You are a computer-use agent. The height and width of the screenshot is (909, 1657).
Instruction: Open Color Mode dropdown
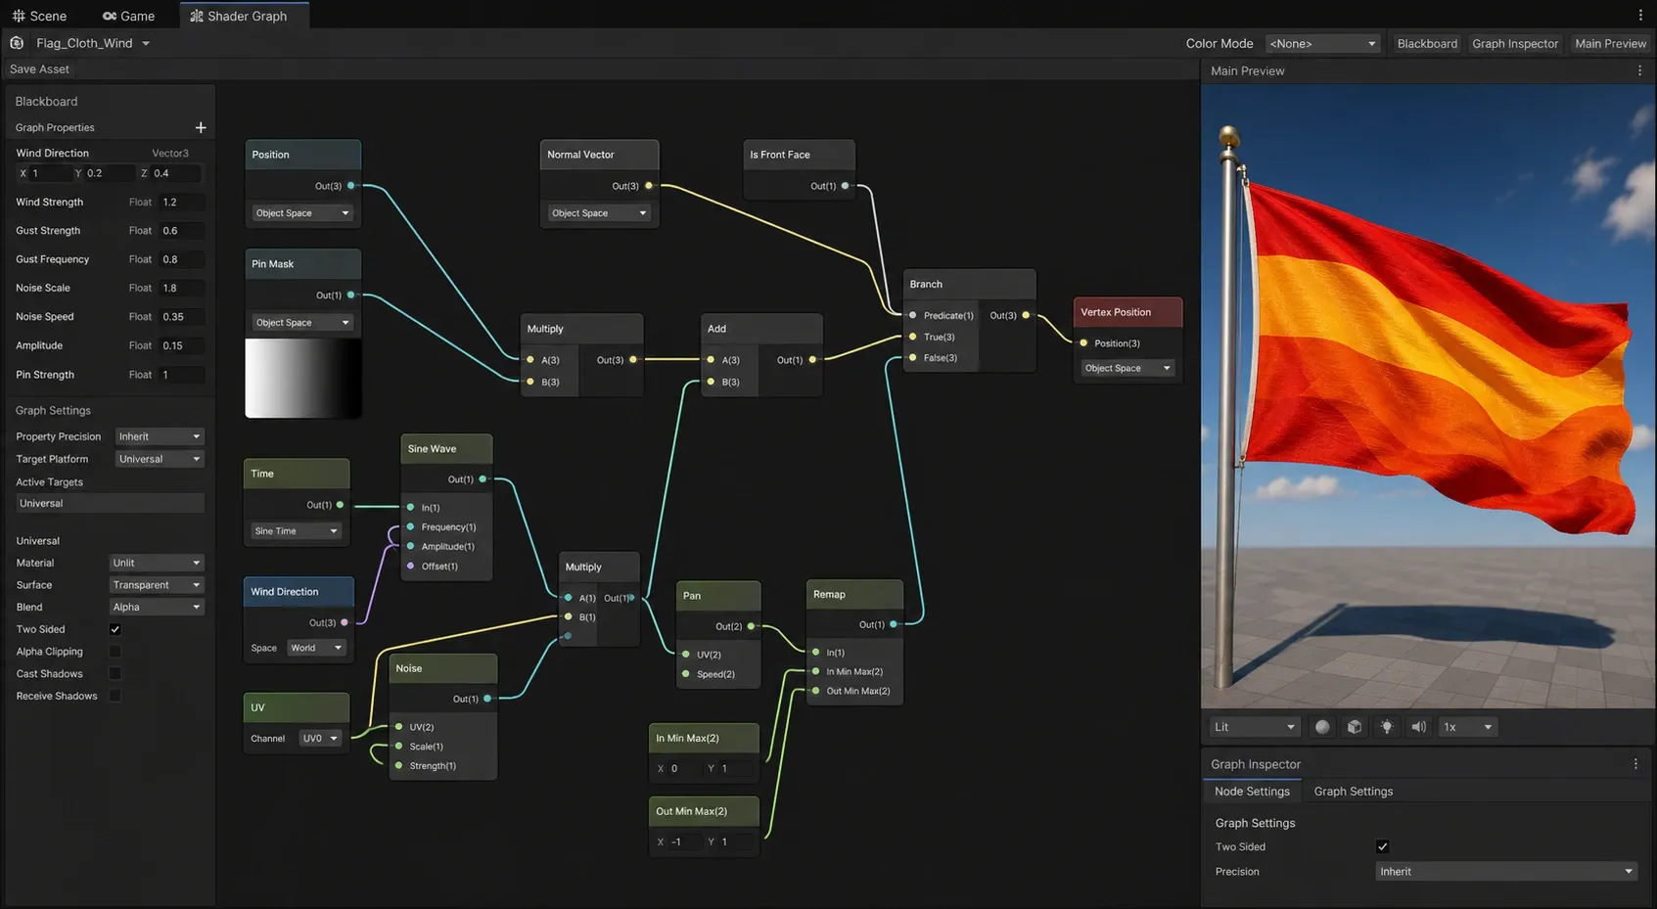click(x=1322, y=44)
